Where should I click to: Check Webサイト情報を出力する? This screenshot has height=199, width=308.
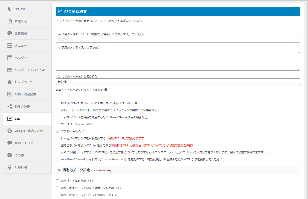pyautogui.click(x=57, y=181)
